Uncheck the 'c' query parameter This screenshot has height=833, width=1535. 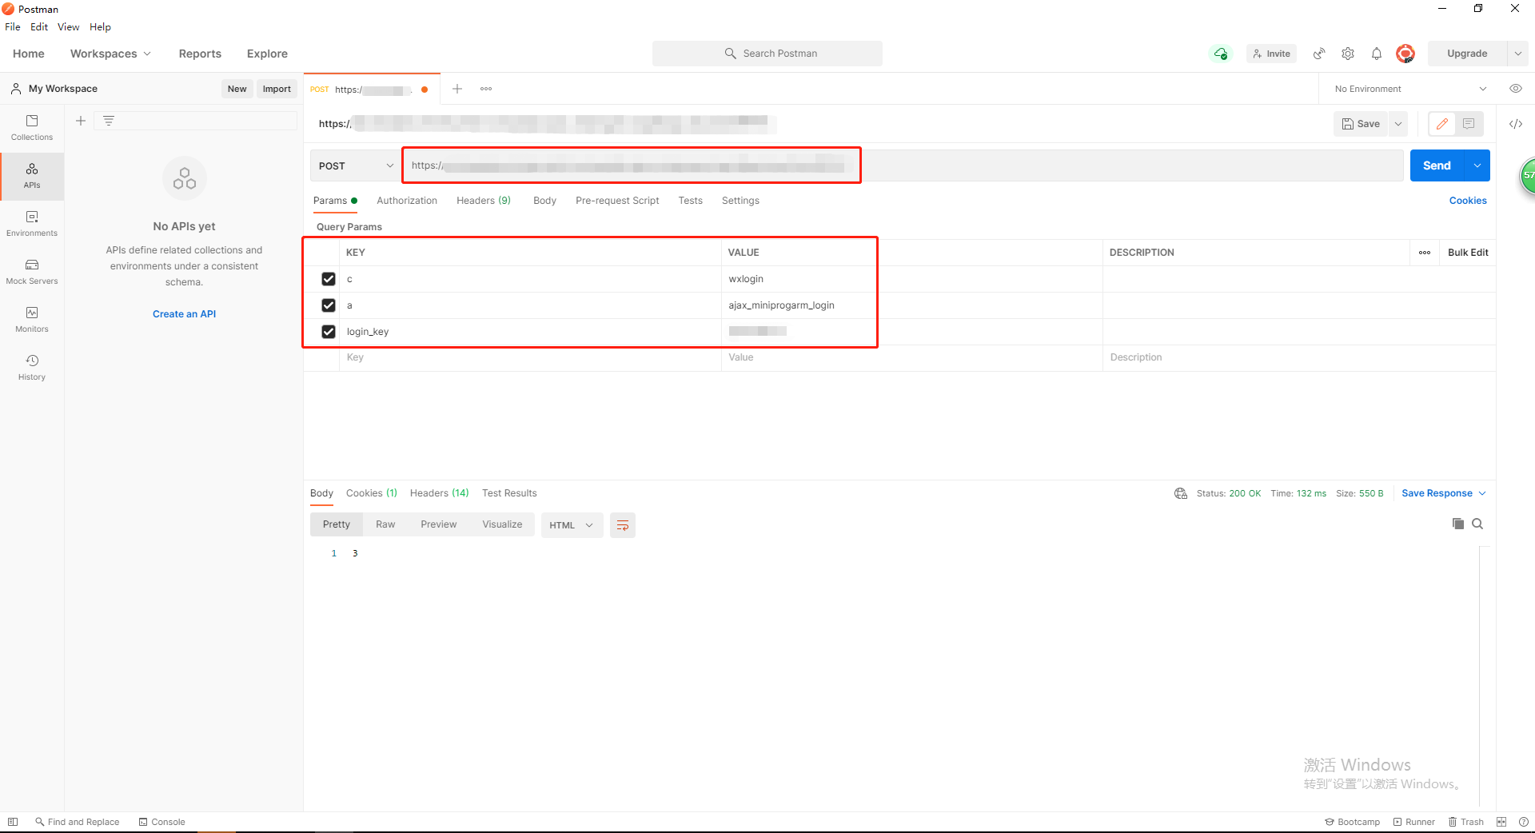click(x=329, y=279)
